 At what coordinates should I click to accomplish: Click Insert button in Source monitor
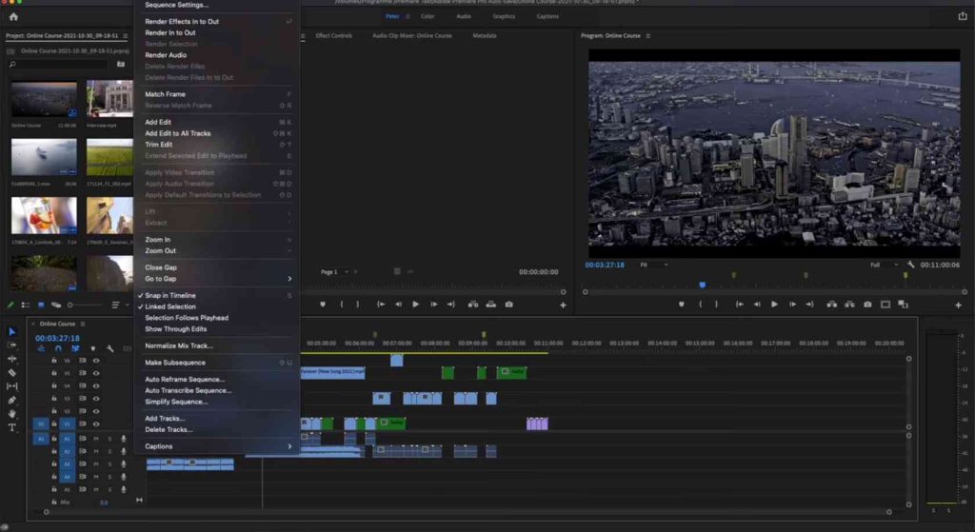tap(473, 305)
